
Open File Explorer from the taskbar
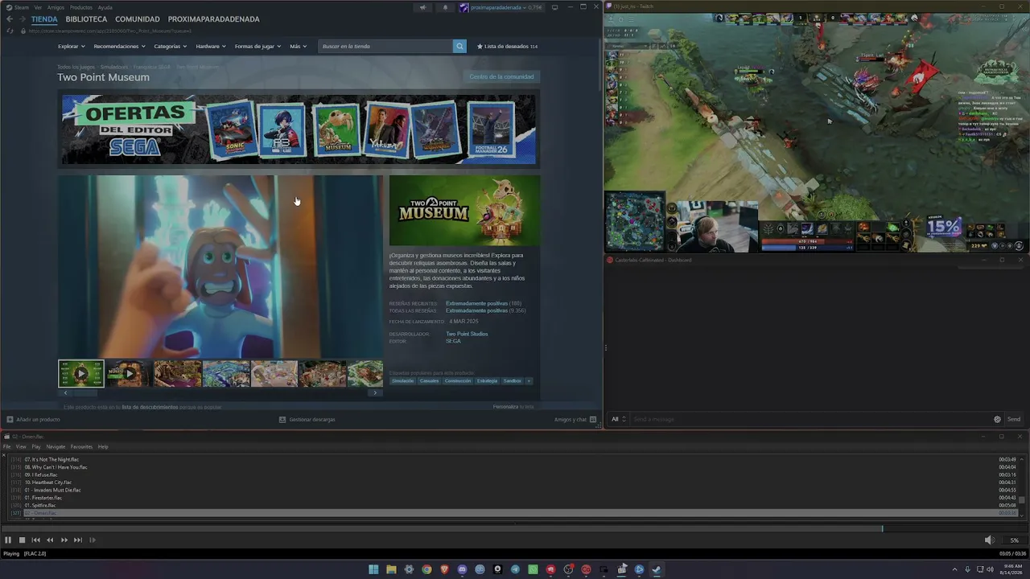click(x=391, y=569)
